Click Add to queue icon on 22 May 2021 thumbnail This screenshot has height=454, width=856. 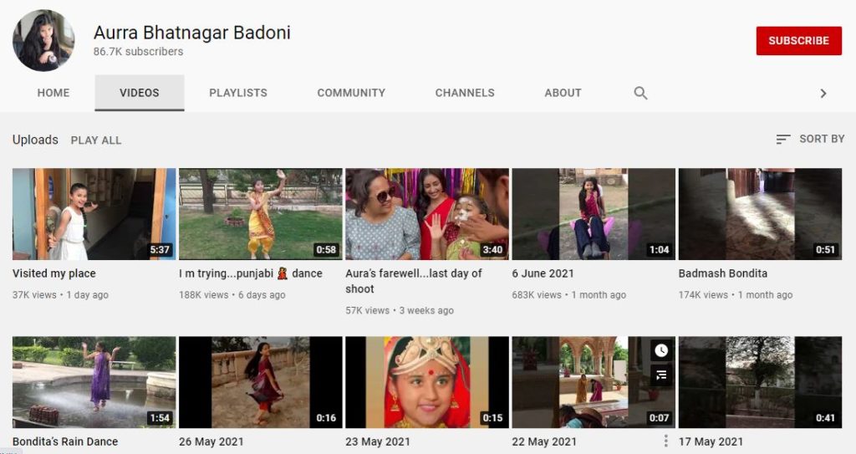coord(661,375)
